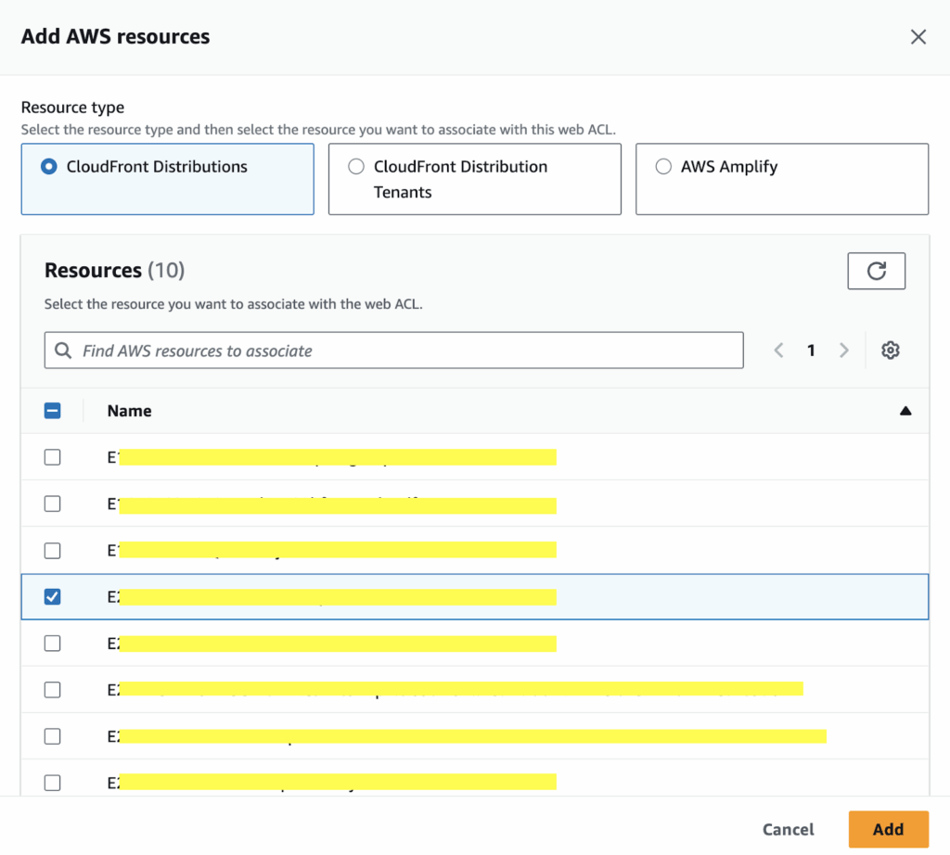Viewport: 950px width, 855px height.
Task: Click the search magnifier icon
Action: tap(63, 350)
